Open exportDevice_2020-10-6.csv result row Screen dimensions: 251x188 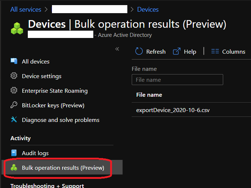click(x=173, y=110)
